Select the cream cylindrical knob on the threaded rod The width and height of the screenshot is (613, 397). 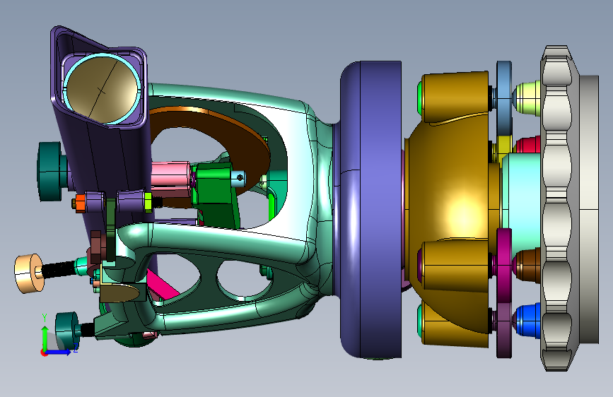coord(29,273)
